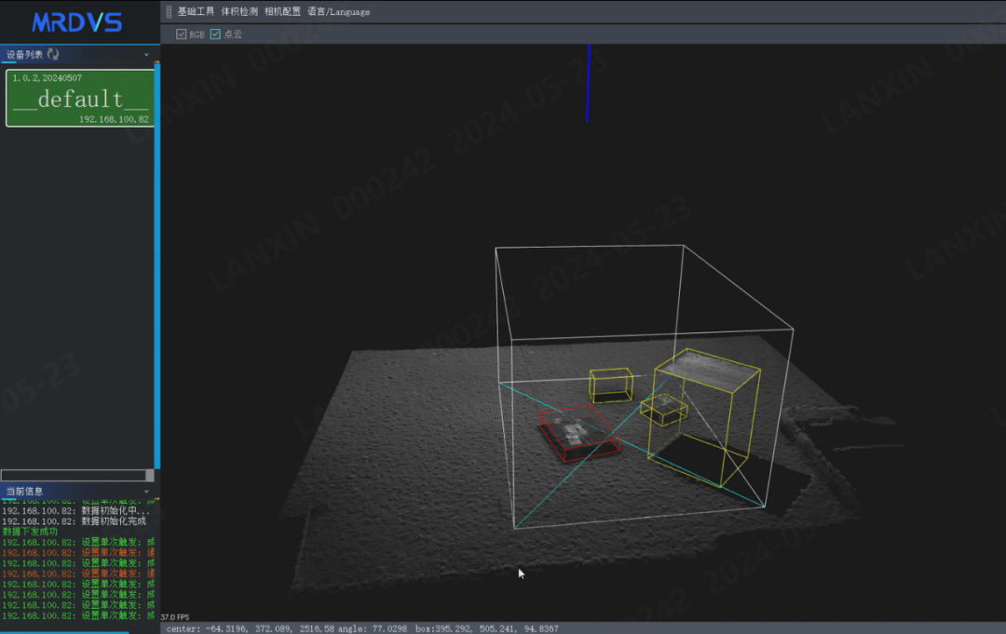The width and height of the screenshot is (1006, 634).
Task: Click the MRDVS logo
Action: point(77,22)
